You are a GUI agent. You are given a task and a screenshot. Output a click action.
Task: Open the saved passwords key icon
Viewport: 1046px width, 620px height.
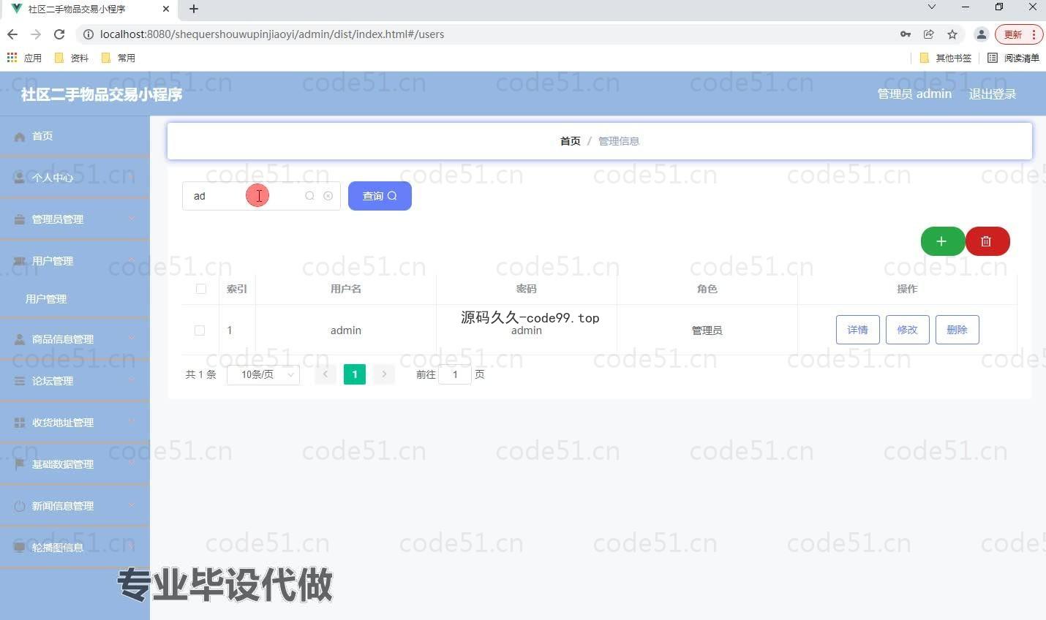pyautogui.click(x=906, y=34)
